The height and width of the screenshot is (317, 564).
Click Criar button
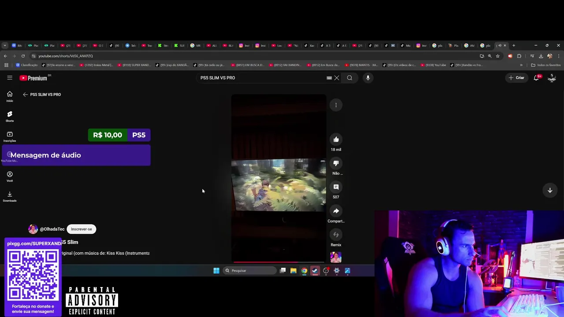pos(516,77)
